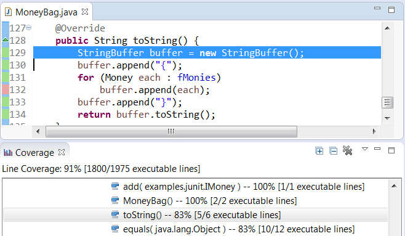Click the coverage list's scroll up arrow
The height and width of the screenshot is (236, 405).
tap(394, 186)
